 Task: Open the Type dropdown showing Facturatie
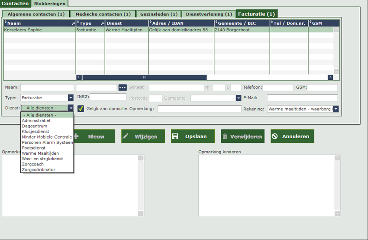pos(71,98)
